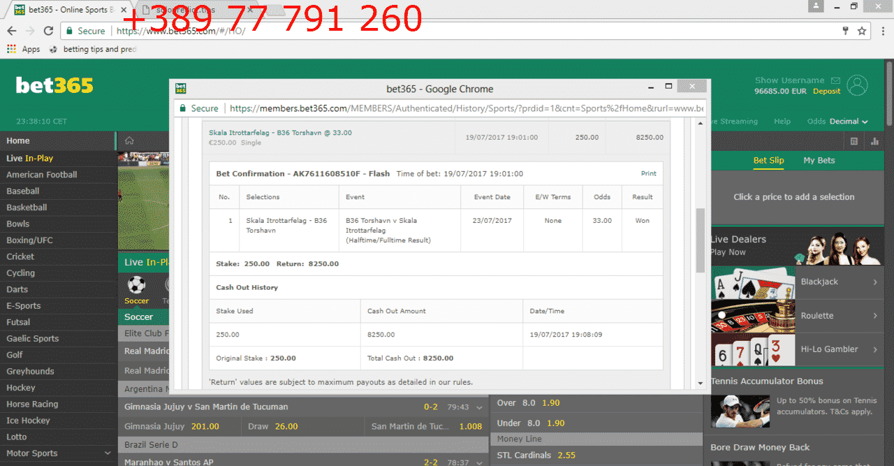The height and width of the screenshot is (466, 894).
Task: Click the table view icon above Bet Slip
Action: (x=854, y=141)
